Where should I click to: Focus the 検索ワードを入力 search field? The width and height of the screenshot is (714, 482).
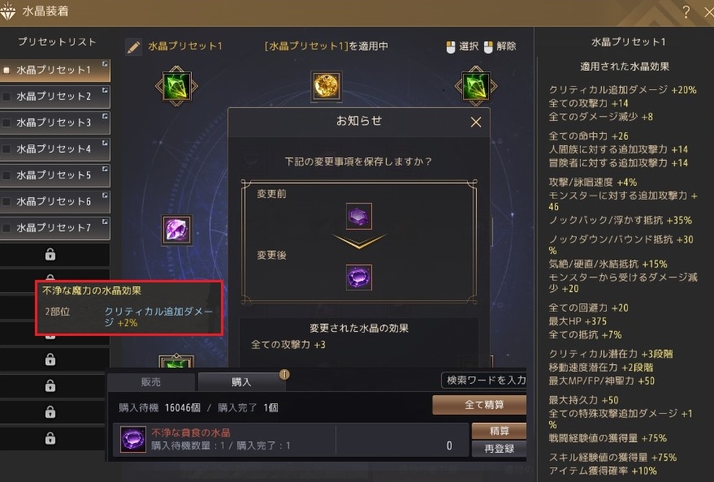point(484,380)
